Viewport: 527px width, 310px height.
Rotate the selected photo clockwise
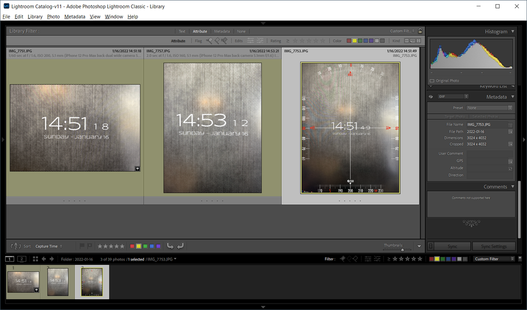(181, 246)
